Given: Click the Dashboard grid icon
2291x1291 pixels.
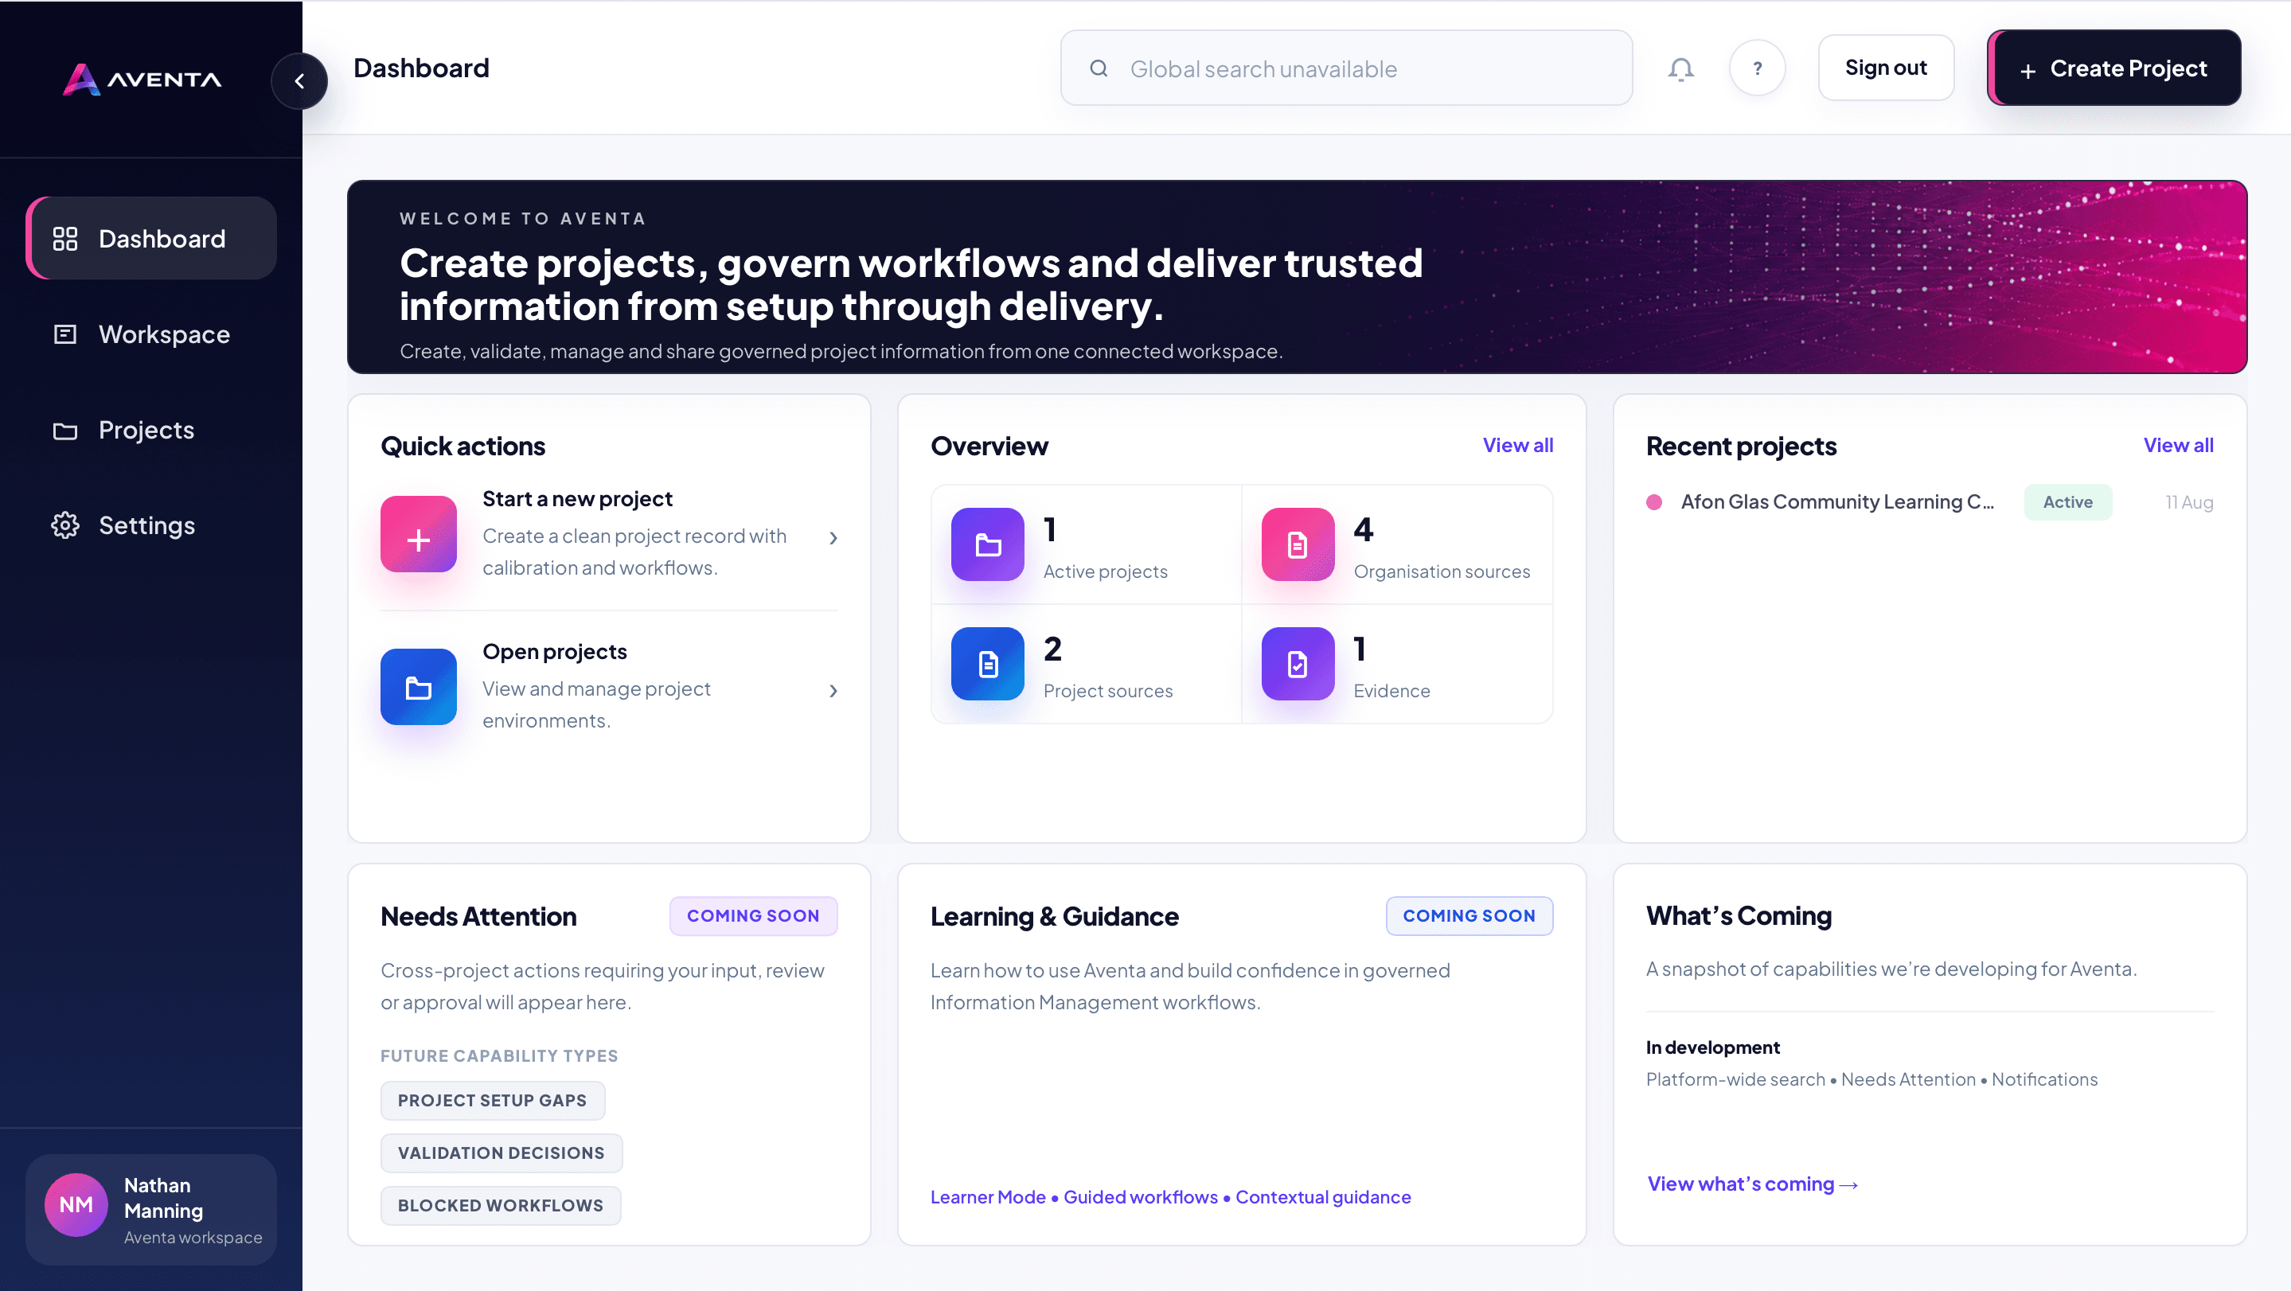Looking at the screenshot, I should 65,238.
